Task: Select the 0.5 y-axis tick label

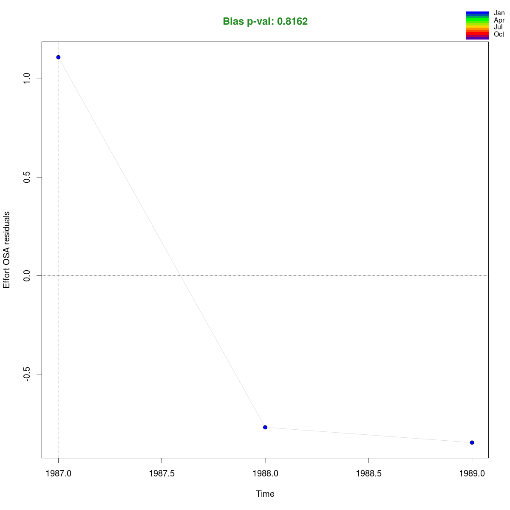Action: point(26,177)
